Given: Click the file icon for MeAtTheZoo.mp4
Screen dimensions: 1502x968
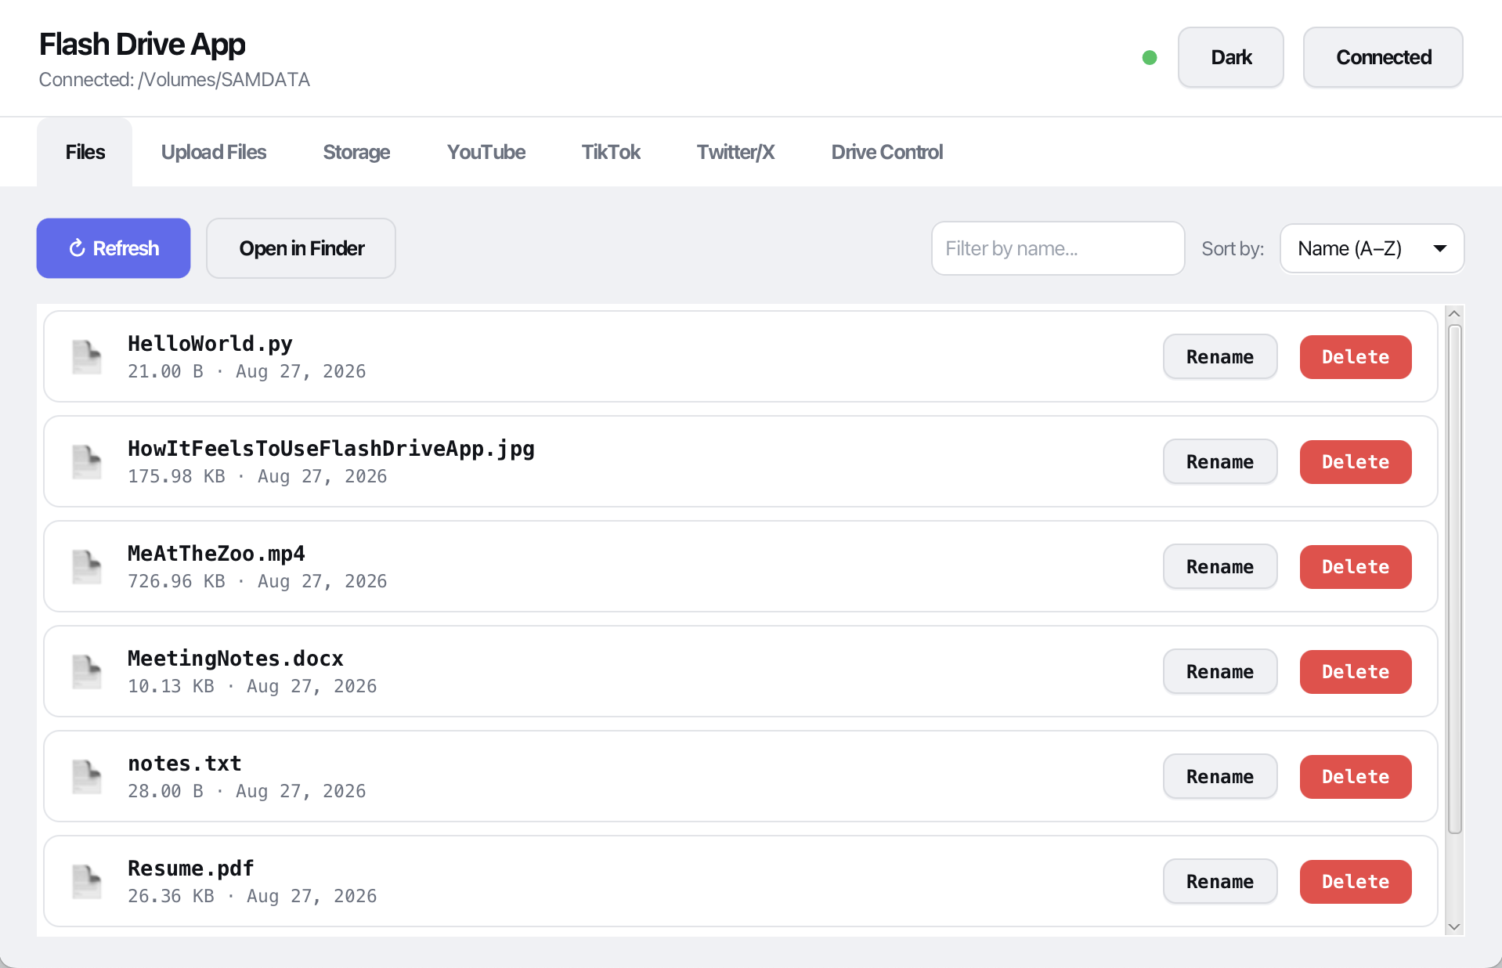Looking at the screenshot, I should tap(87, 567).
